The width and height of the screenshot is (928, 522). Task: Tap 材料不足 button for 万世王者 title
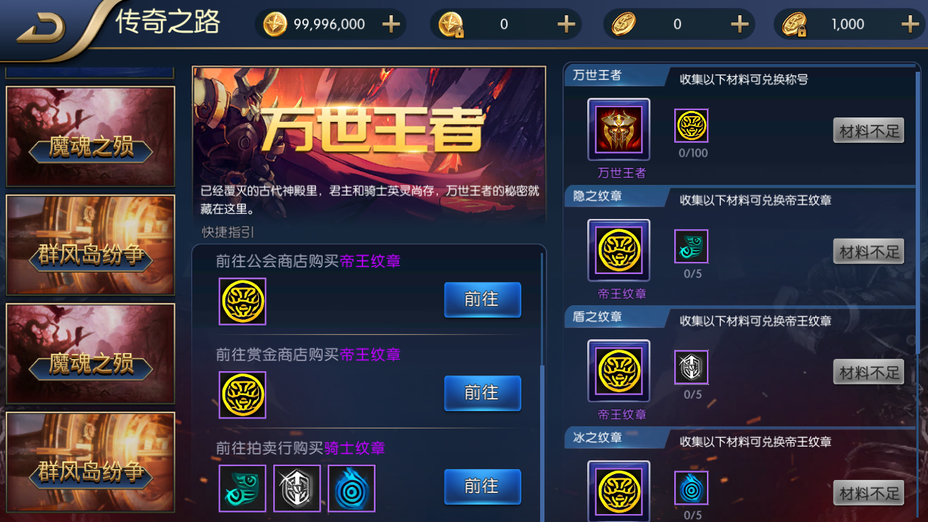click(x=869, y=130)
